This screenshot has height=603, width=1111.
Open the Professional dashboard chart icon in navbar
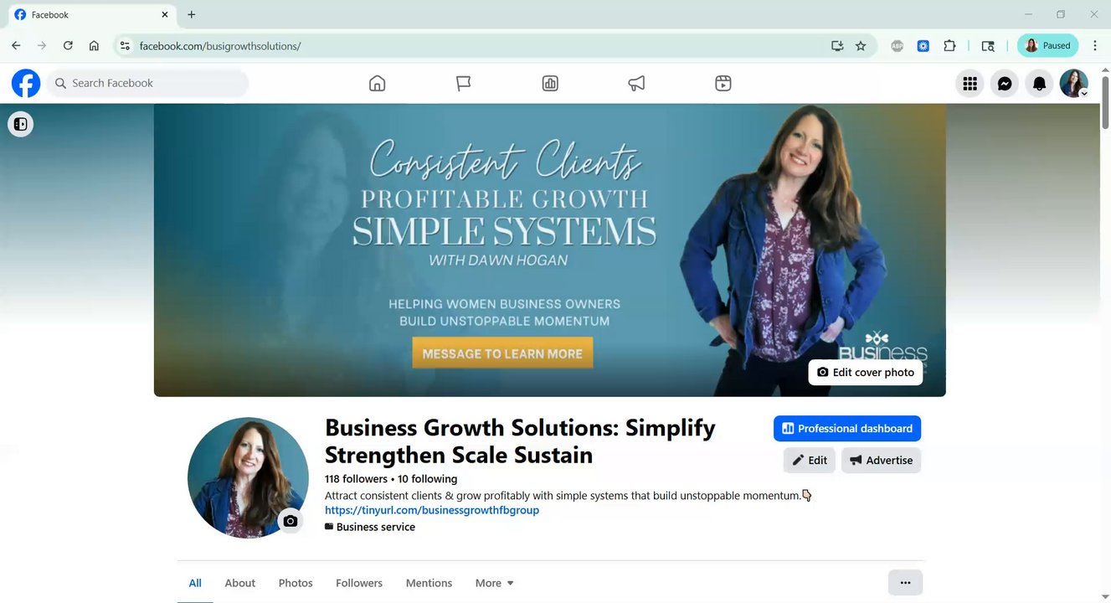(x=550, y=83)
